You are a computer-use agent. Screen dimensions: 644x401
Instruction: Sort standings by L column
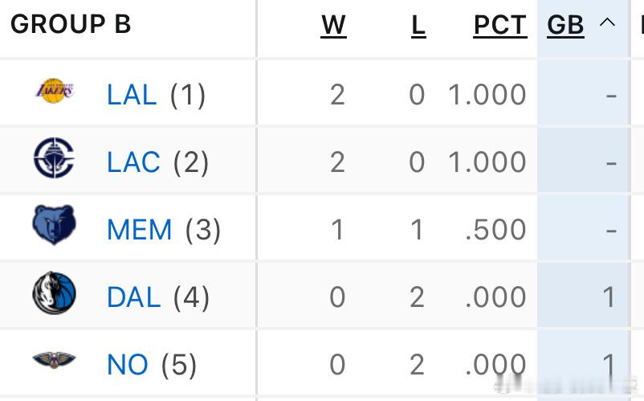click(418, 26)
